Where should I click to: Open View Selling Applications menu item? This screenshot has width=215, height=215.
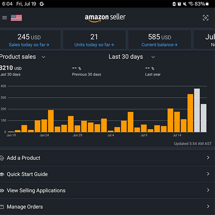tap(36, 191)
